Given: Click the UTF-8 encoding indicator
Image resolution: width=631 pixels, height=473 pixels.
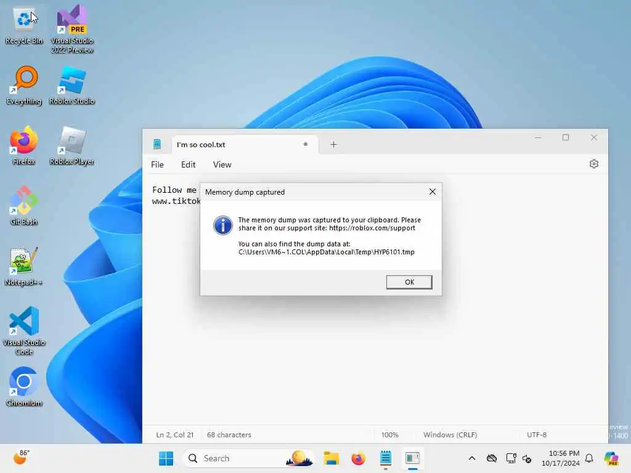Looking at the screenshot, I should click(x=537, y=435).
